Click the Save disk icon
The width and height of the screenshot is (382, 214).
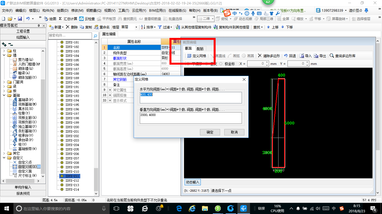tap(20, 19)
